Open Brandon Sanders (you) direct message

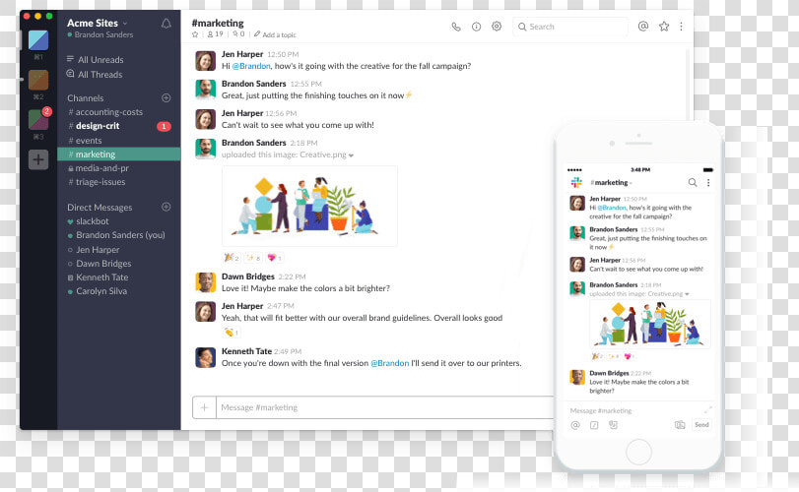[116, 235]
